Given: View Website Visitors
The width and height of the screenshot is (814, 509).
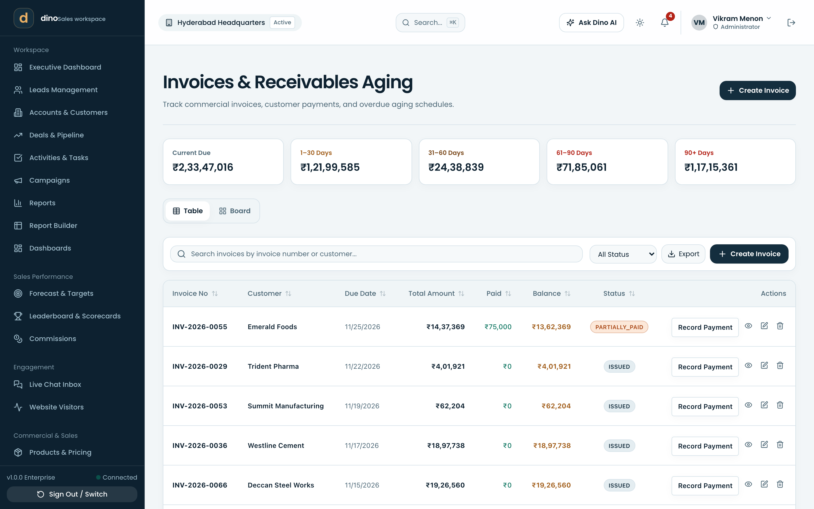Looking at the screenshot, I should [72, 407].
